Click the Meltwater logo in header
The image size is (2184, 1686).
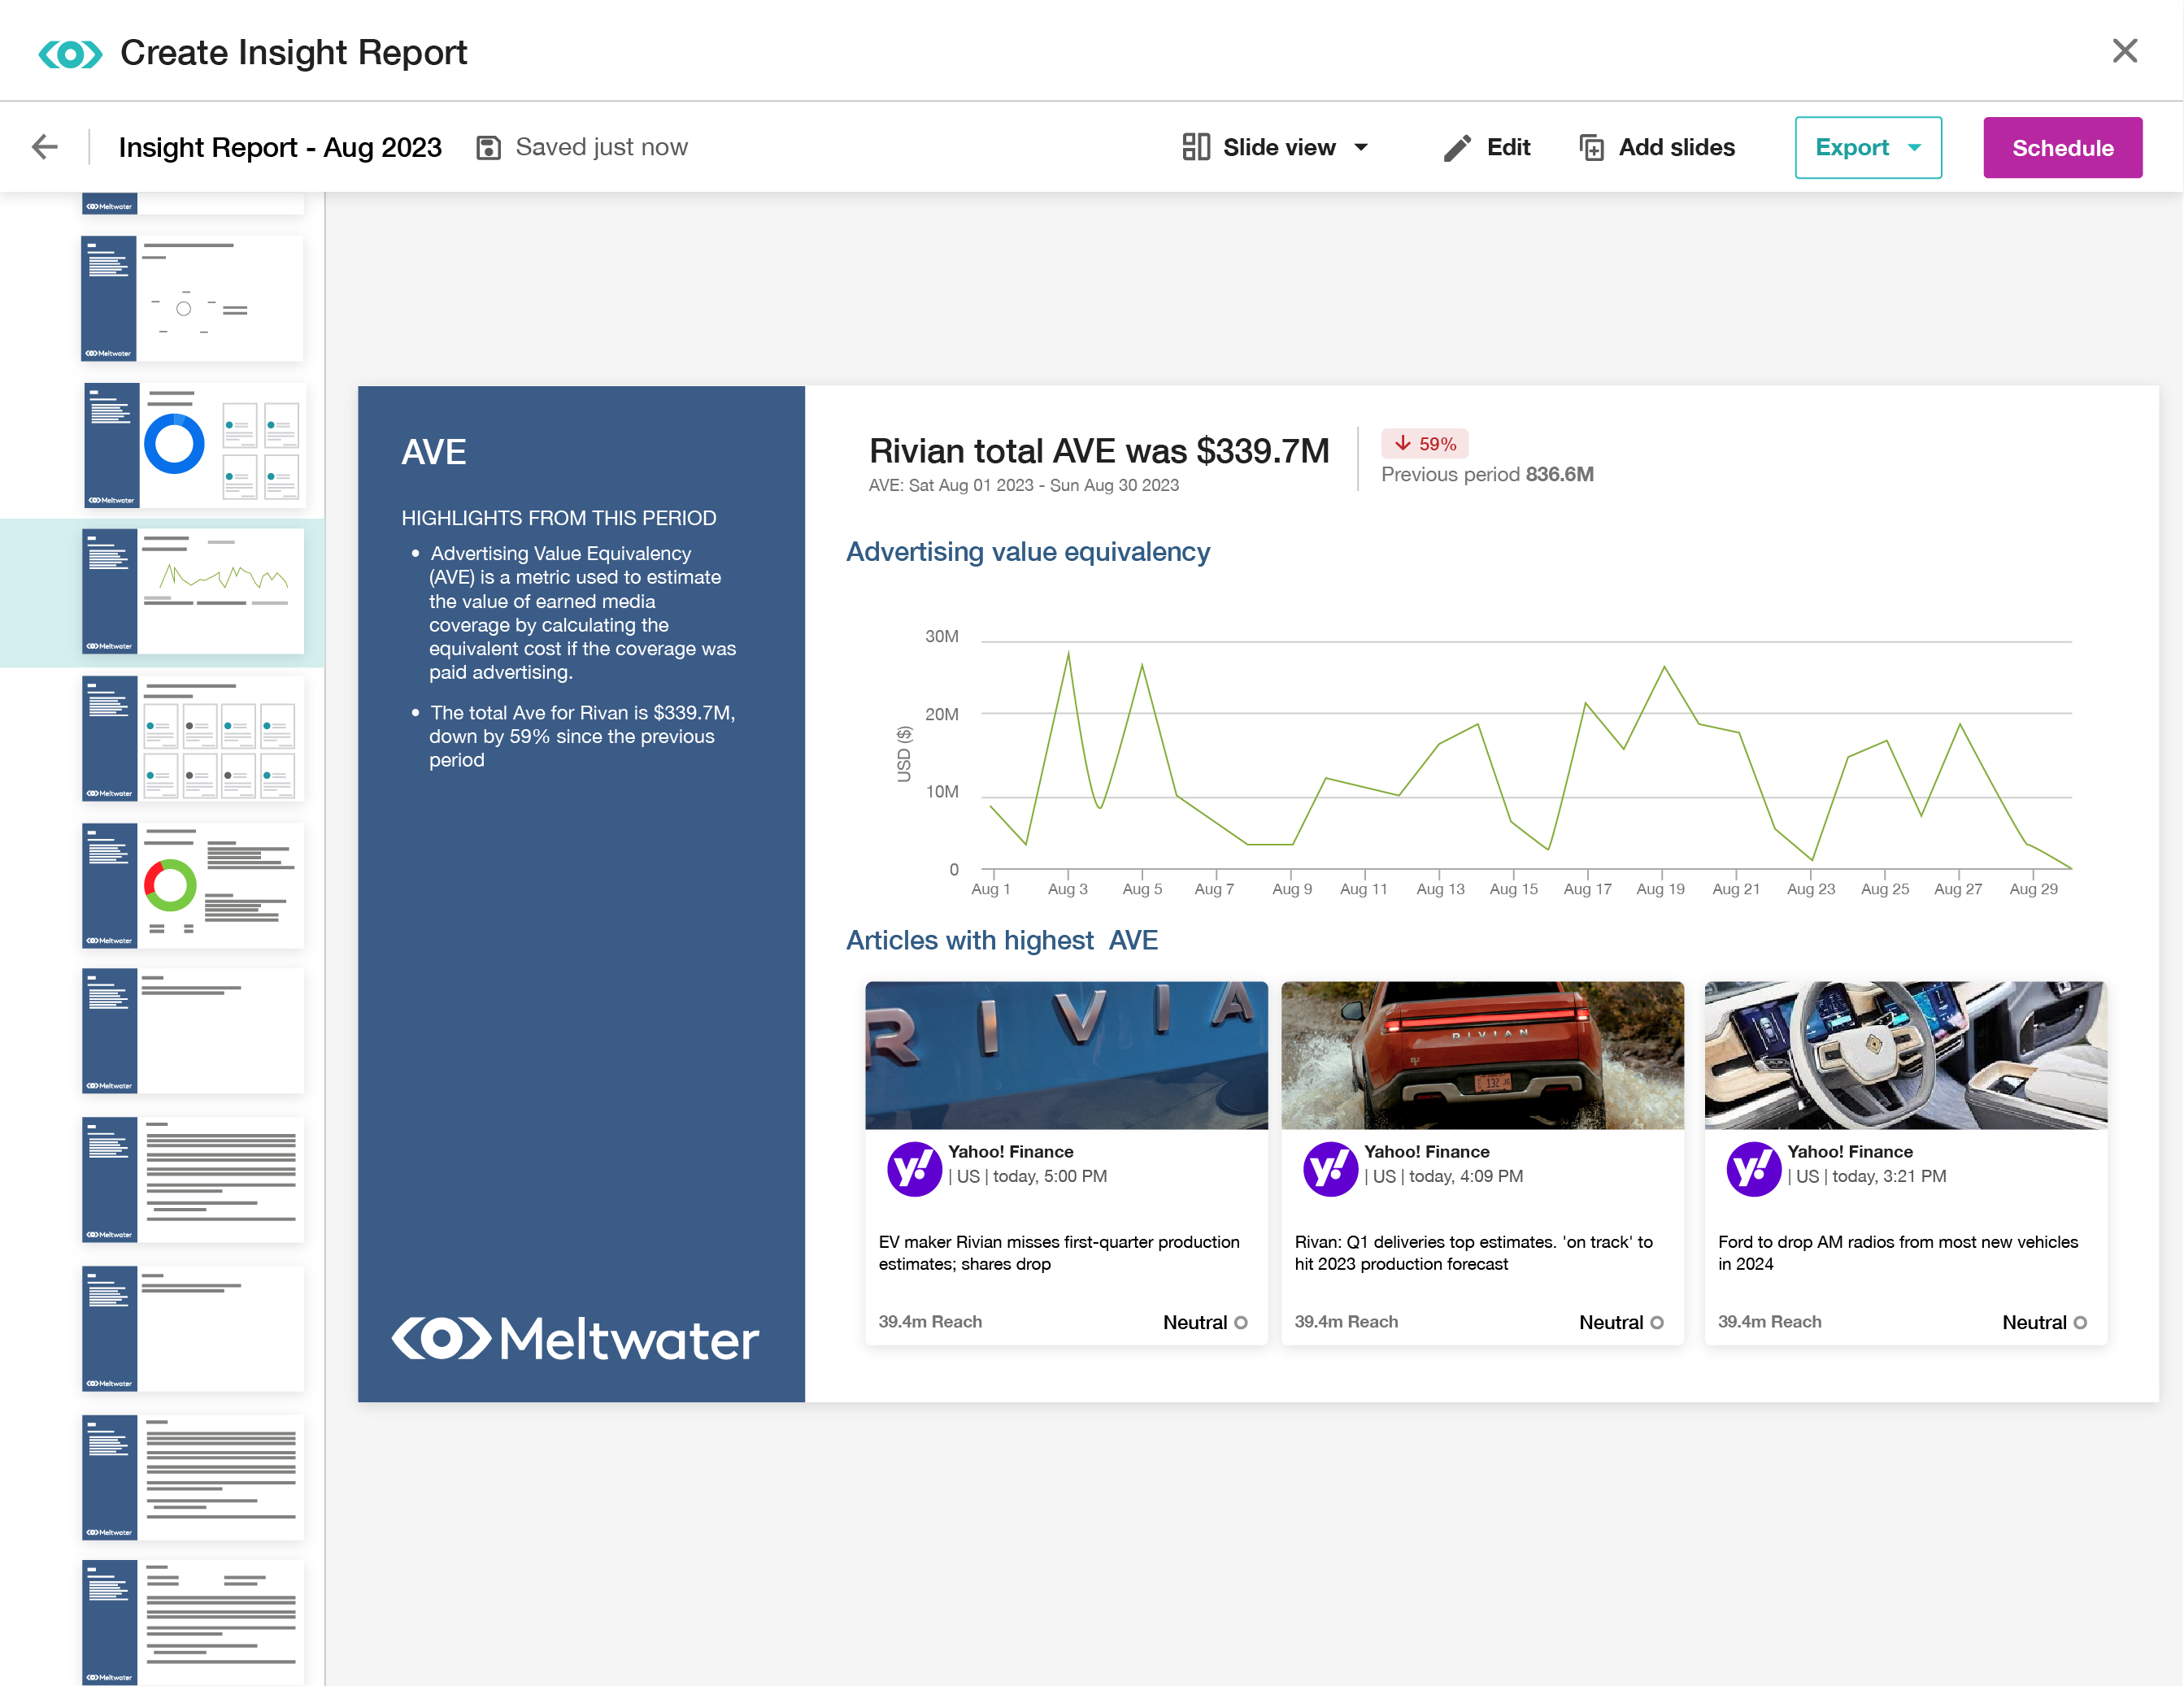coord(70,53)
